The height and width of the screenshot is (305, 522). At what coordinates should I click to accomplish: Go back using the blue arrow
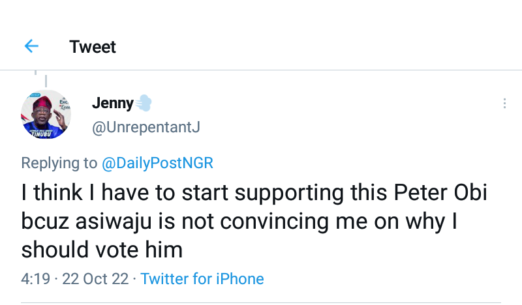coord(31,46)
